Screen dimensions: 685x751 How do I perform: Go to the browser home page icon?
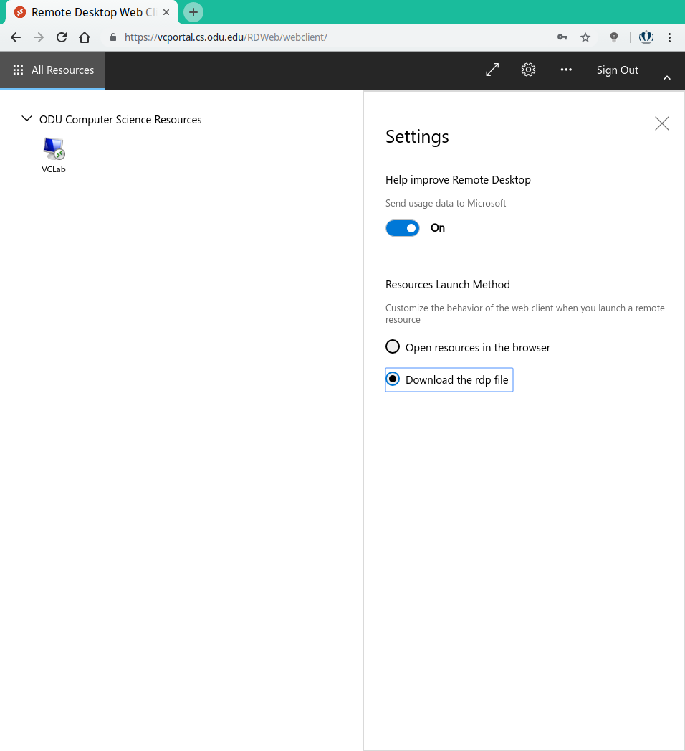[85, 37]
